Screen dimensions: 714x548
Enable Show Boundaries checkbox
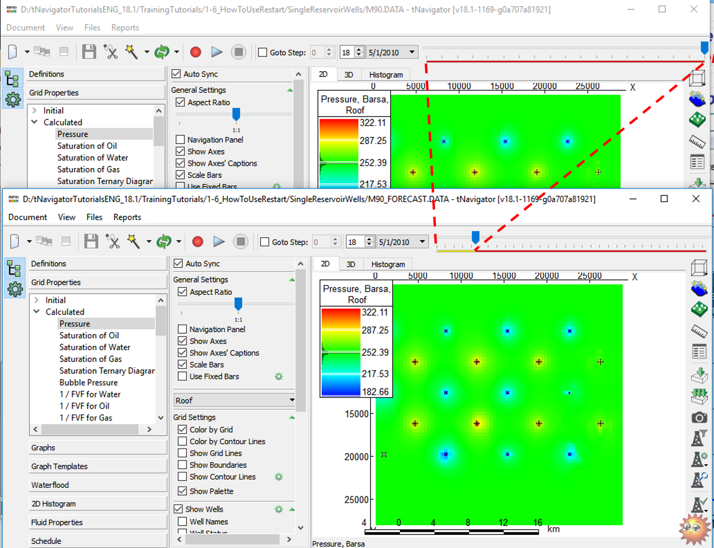pos(182,465)
